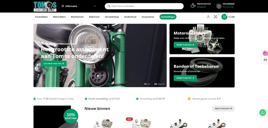Open the compare products icon

216,17
